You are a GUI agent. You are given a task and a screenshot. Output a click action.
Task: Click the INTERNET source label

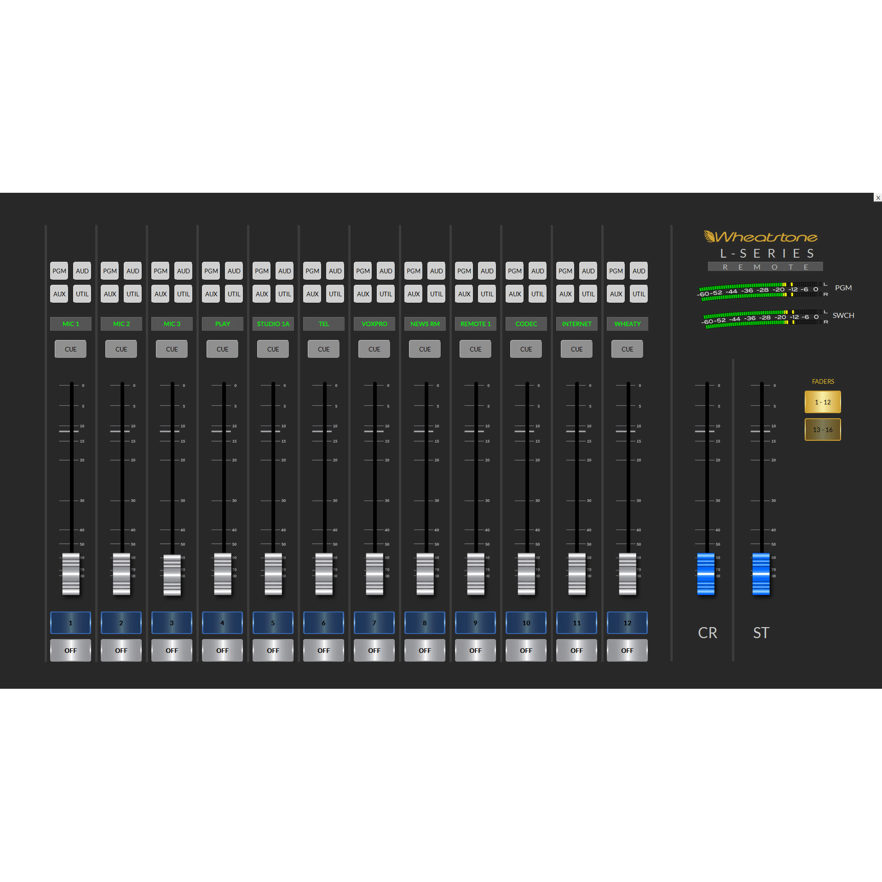[x=576, y=324]
